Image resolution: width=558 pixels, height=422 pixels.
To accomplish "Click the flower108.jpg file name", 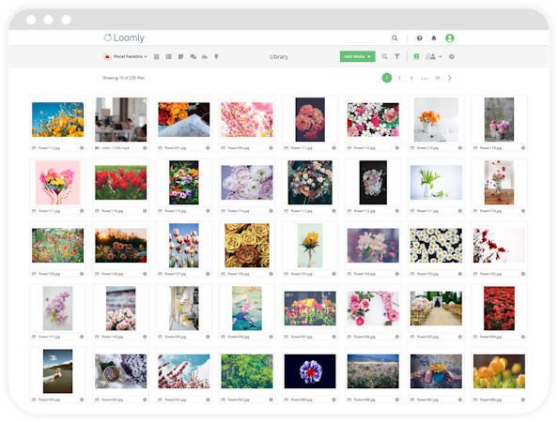I will point(112,274).
